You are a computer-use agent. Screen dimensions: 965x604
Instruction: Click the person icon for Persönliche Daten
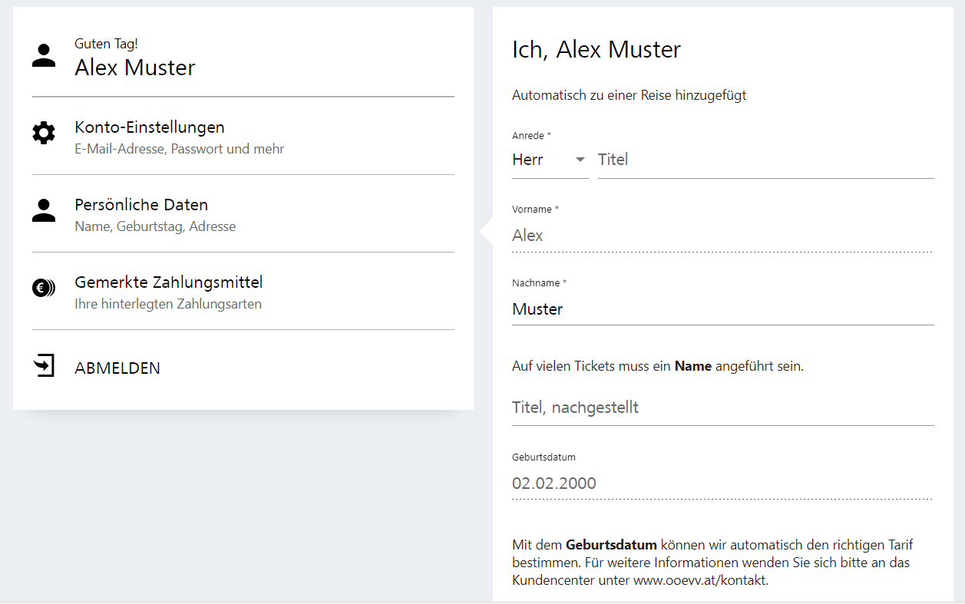coord(44,211)
